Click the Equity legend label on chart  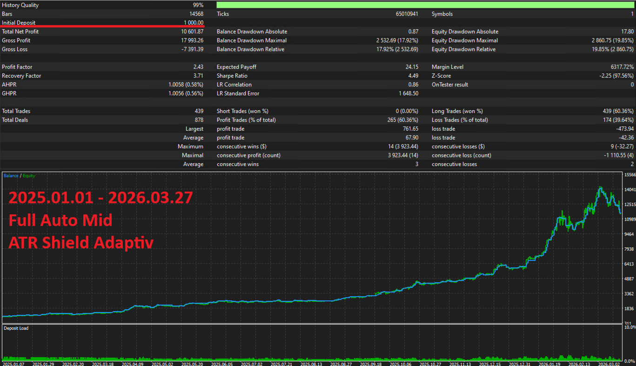click(29, 176)
